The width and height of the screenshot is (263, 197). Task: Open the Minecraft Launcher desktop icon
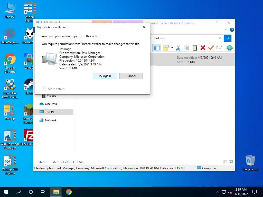[29, 114]
